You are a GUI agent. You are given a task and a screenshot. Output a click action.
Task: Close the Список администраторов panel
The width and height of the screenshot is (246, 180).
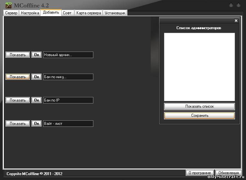point(236,21)
